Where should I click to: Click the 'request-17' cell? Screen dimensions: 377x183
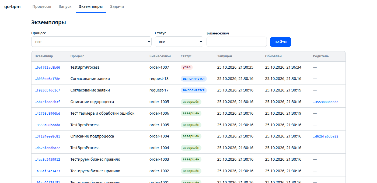(159, 90)
